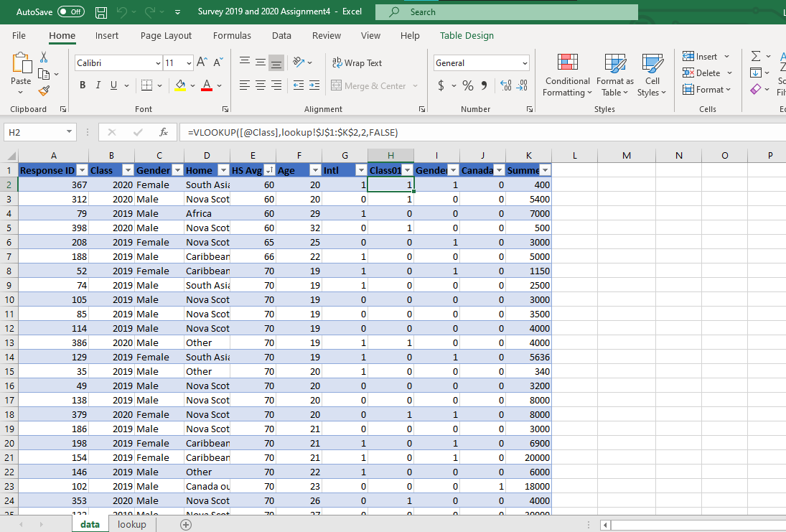This screenshot has height=532, width=786.
Task: Open the Formulas ribbon tab
Action: [x=232, y=35]
